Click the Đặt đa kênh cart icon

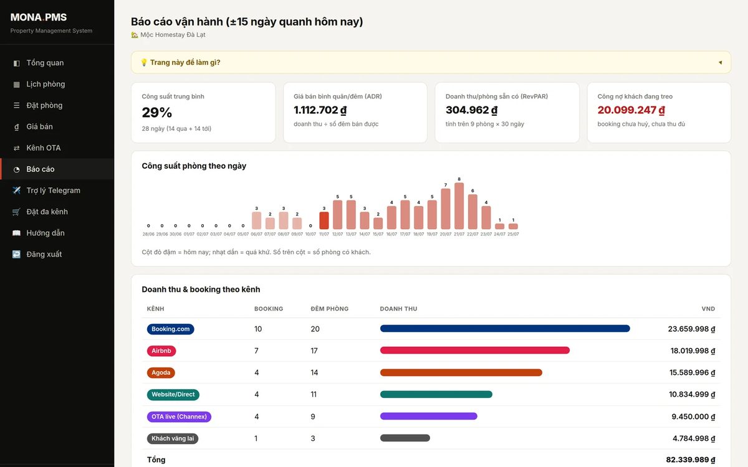(x=16, y=212)
